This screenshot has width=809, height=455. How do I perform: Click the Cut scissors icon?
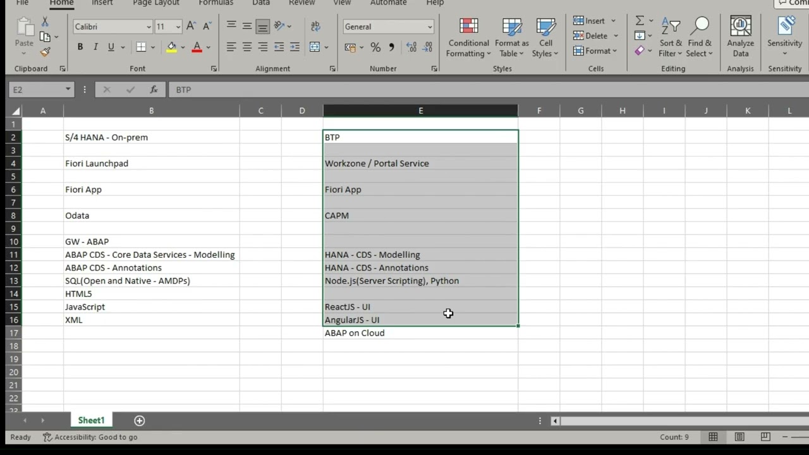pyautogui.click(x=45, y=22)
